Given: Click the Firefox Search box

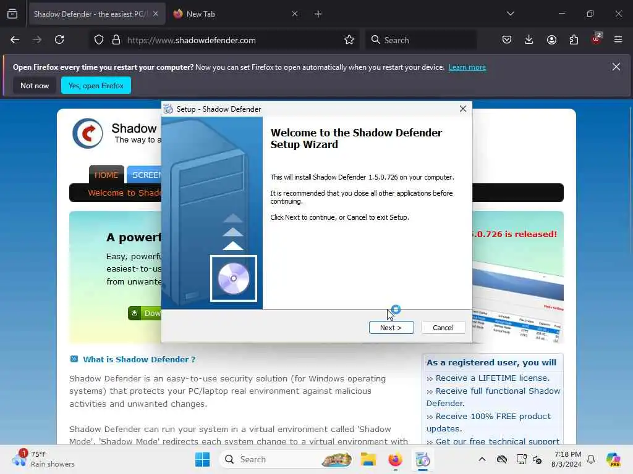Looking at the screenshot, I should [x=421, y=40].
